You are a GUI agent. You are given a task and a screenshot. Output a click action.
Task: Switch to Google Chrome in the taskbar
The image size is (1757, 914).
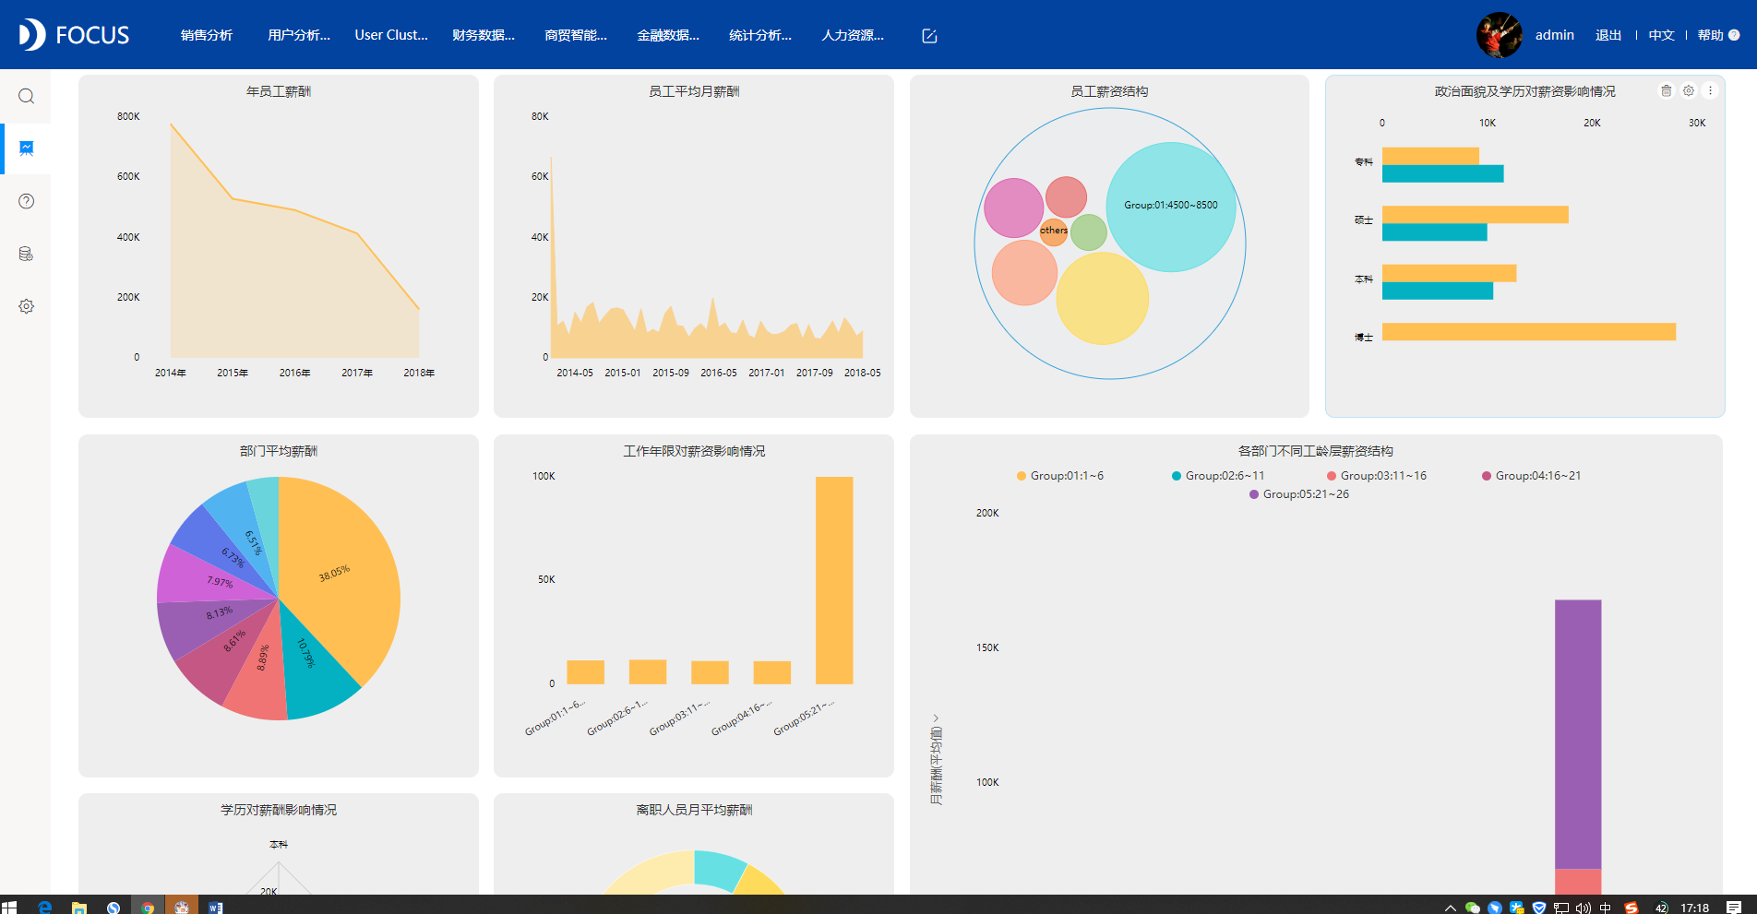pyautogui.click(x=148, y=908)
